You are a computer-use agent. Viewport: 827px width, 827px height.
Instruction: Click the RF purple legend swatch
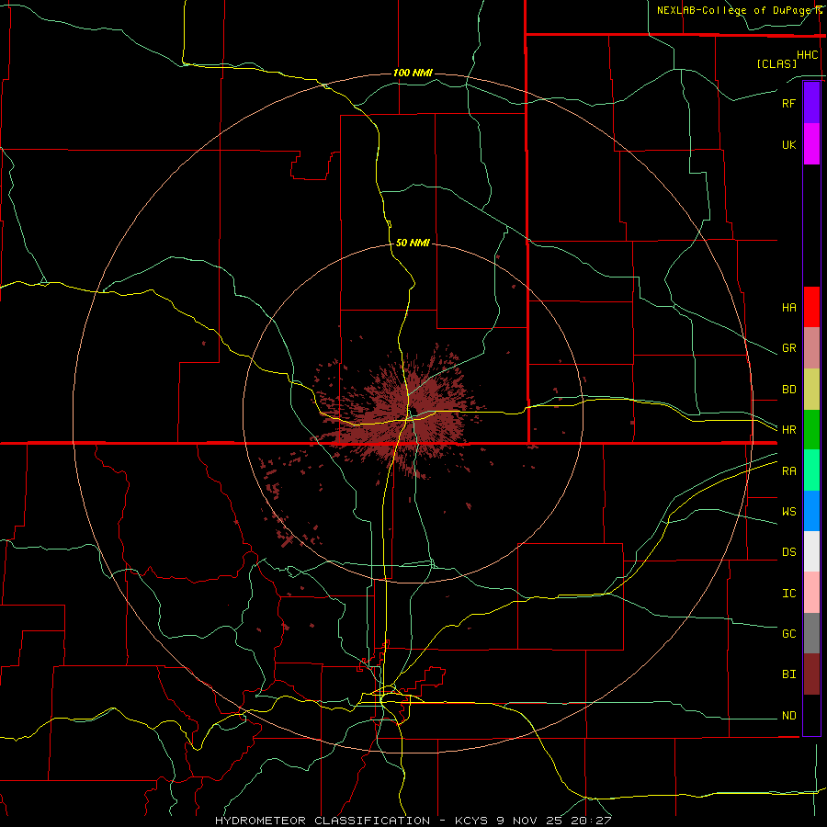click(x=811, y=103)
